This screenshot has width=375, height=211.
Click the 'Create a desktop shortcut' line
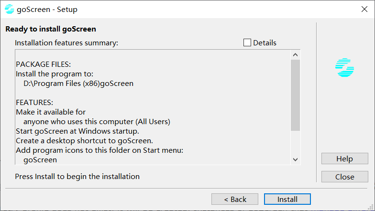click(x=84, y=141)
